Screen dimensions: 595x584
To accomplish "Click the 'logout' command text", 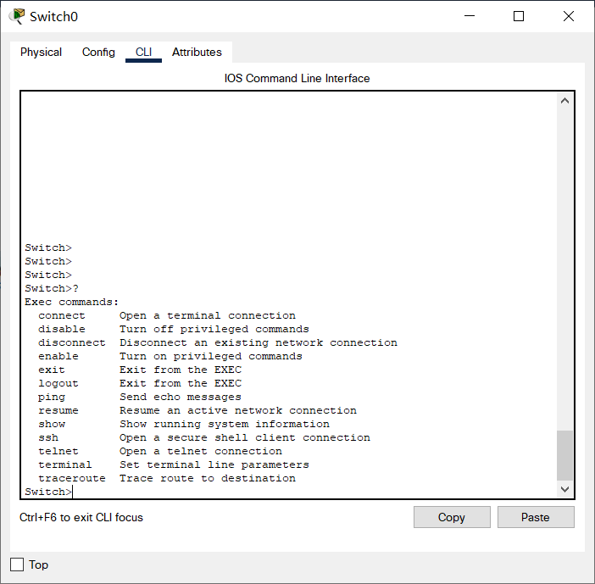I will [x=58, y=384].
